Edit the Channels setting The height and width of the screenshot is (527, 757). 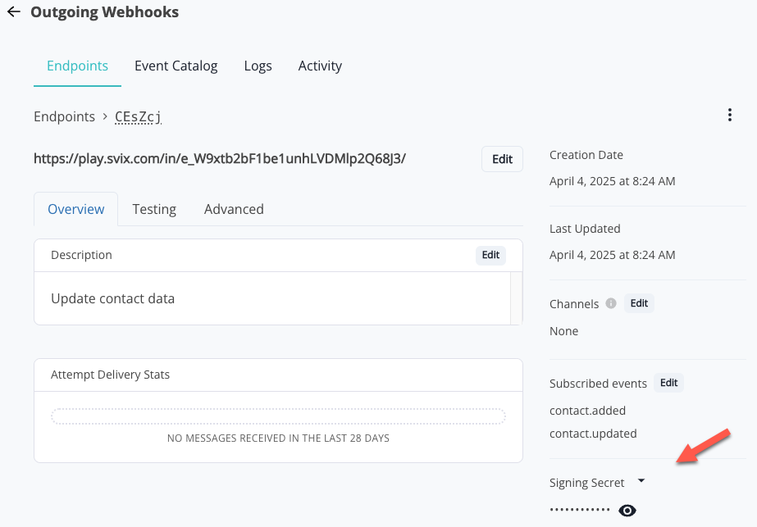639,303
